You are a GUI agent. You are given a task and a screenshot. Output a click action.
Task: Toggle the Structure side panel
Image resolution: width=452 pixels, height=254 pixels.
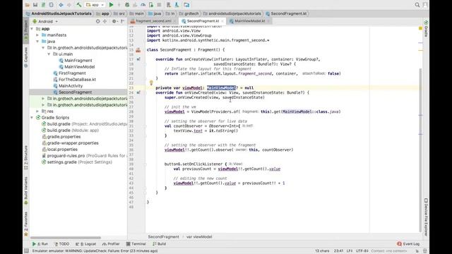coord(26,157)
